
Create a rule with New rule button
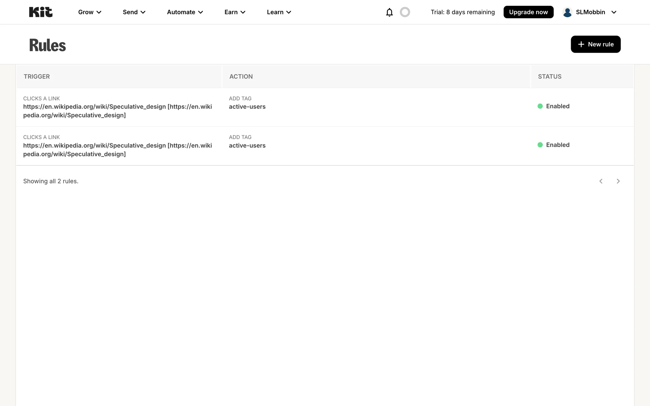pyautogui.click(x=595, y=44)
